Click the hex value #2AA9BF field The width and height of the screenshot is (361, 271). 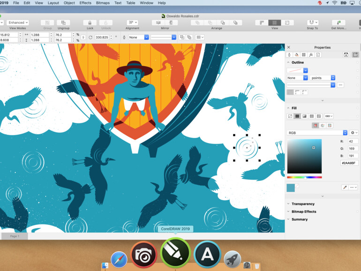(x=349, y=163)
